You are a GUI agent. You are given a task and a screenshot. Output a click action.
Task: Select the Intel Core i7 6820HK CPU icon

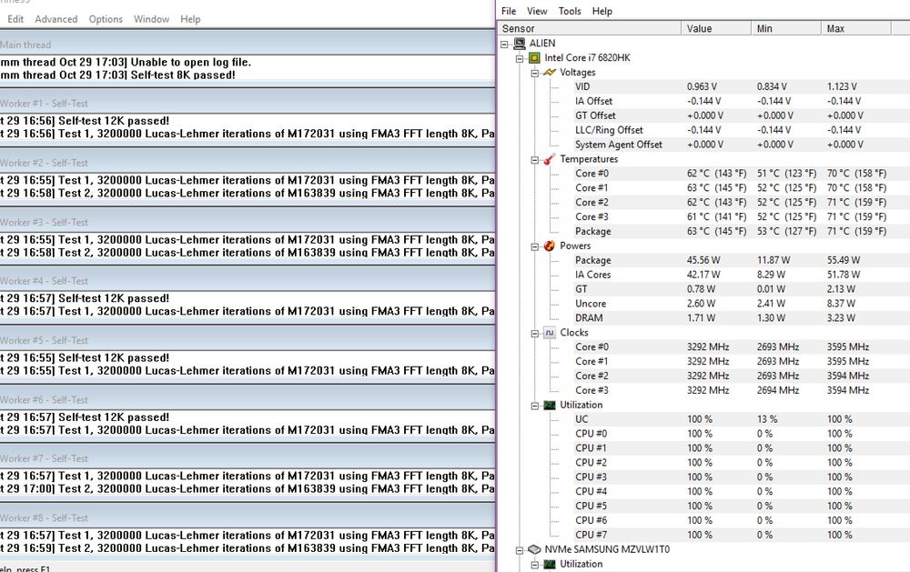(535, 57)
